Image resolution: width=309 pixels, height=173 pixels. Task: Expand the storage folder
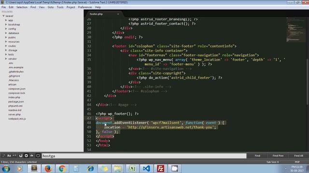click(x=6, y=50)
